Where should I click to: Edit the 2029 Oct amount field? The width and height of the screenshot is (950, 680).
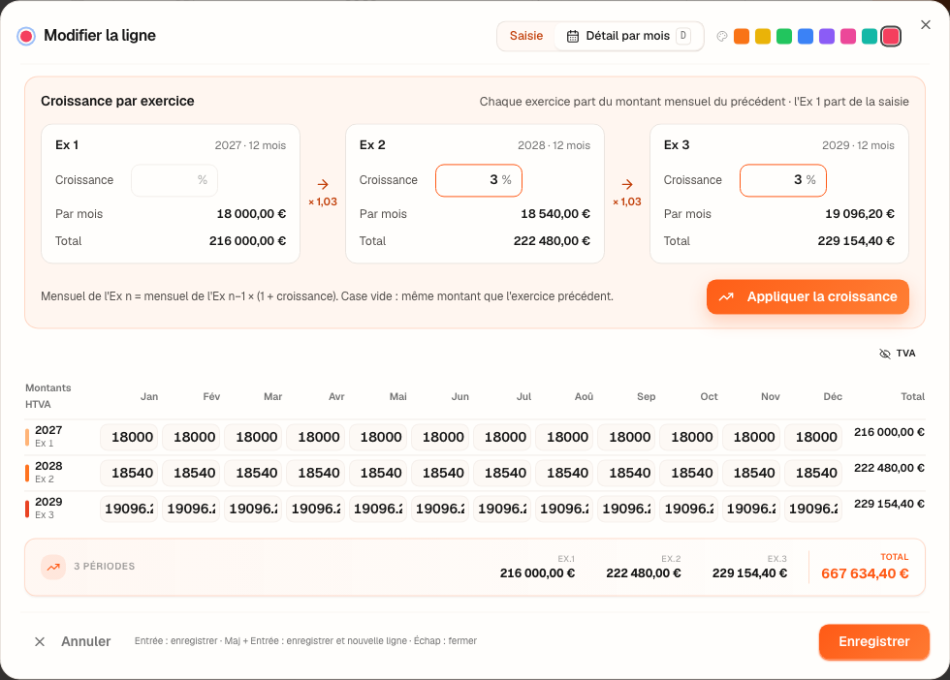coord(689,509)
